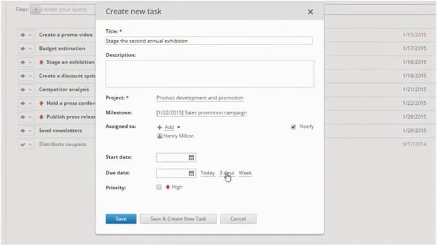Click inside the Description text area
Viewport: 437px width, 245px height.
click(x=210, y=73)
